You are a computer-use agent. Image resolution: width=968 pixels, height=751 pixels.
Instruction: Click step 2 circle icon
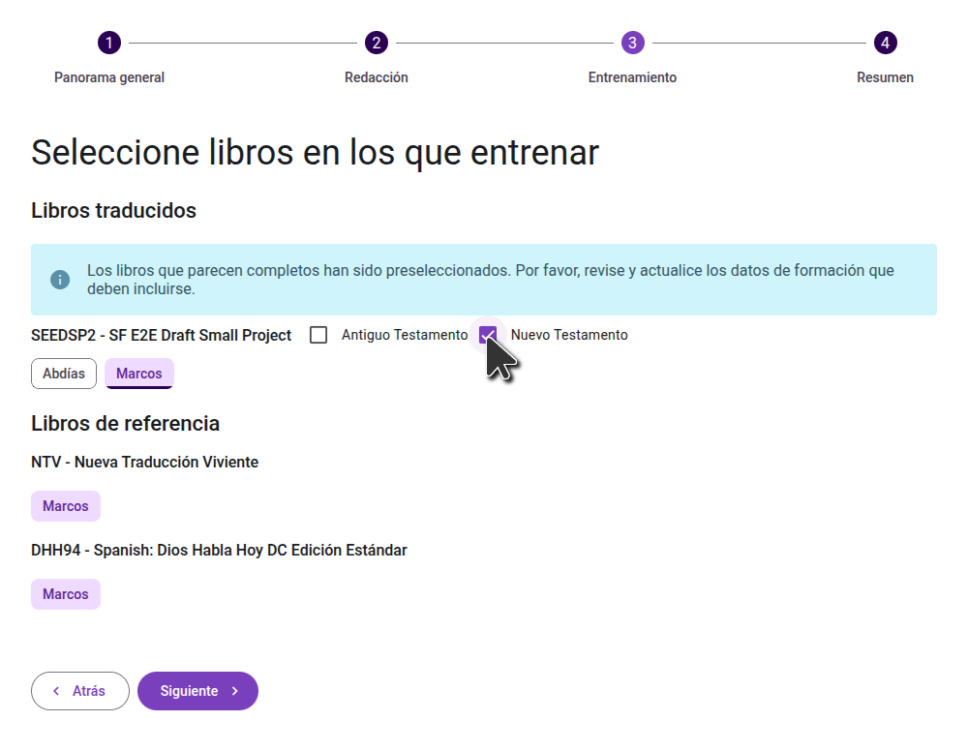pos(377,43)
